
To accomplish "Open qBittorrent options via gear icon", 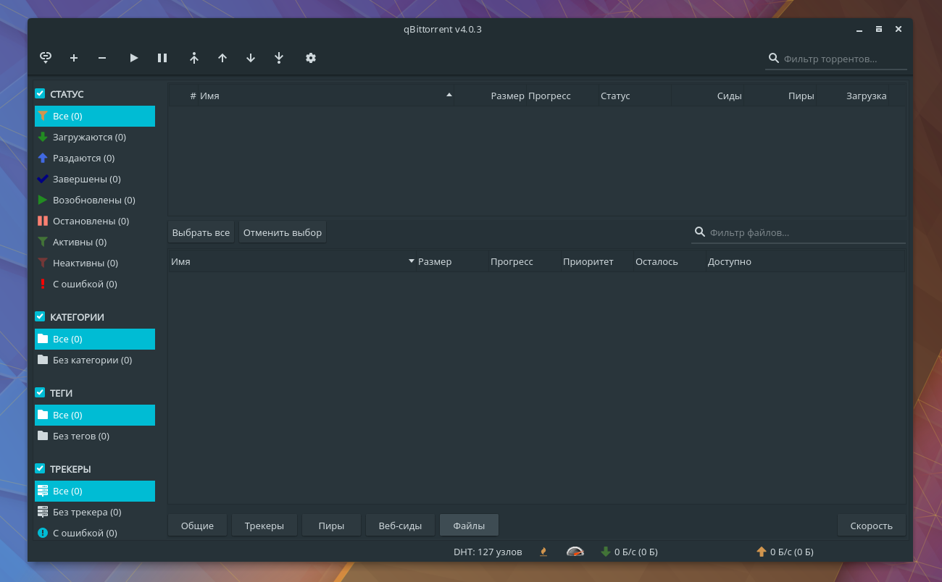I will pyautogui.click(x=311, y=58).
